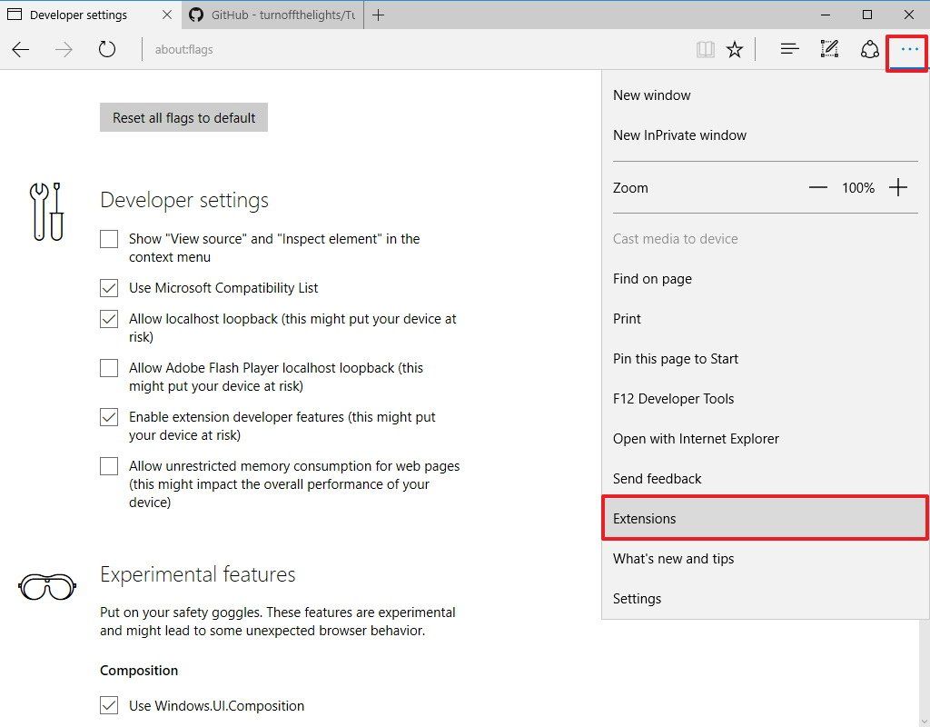
Task: Select Settings from the menu
Action: tap(637, 598)
